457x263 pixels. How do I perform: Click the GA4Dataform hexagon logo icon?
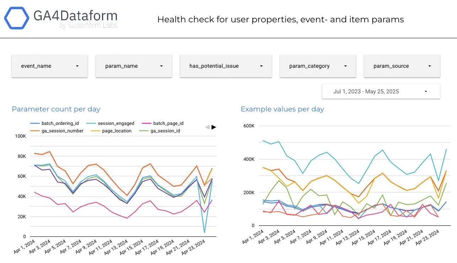click(16, 18)
